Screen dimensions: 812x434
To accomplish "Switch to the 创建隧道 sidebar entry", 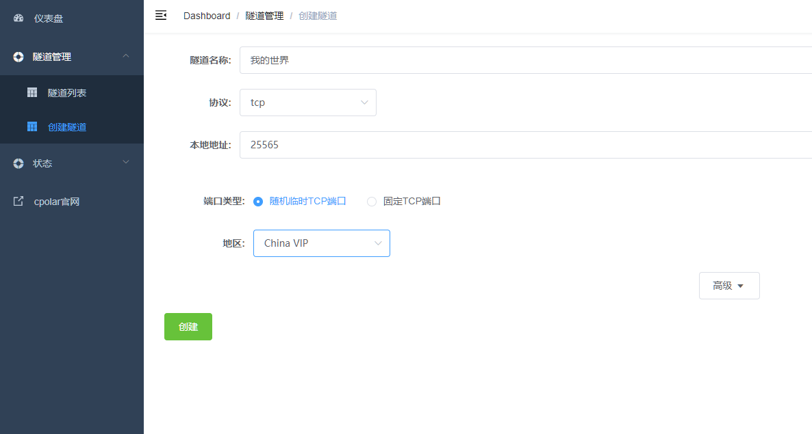I will (68, 126).
